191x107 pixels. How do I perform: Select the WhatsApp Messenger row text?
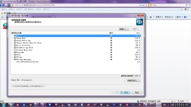[24, 59]
